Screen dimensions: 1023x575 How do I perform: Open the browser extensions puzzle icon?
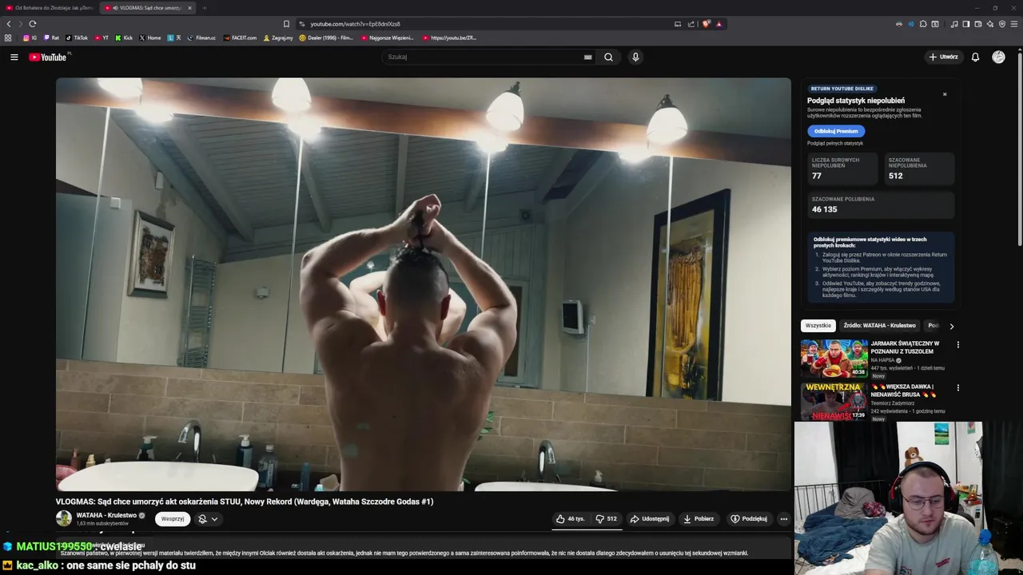pyautogui.click(x=923, y=24)
